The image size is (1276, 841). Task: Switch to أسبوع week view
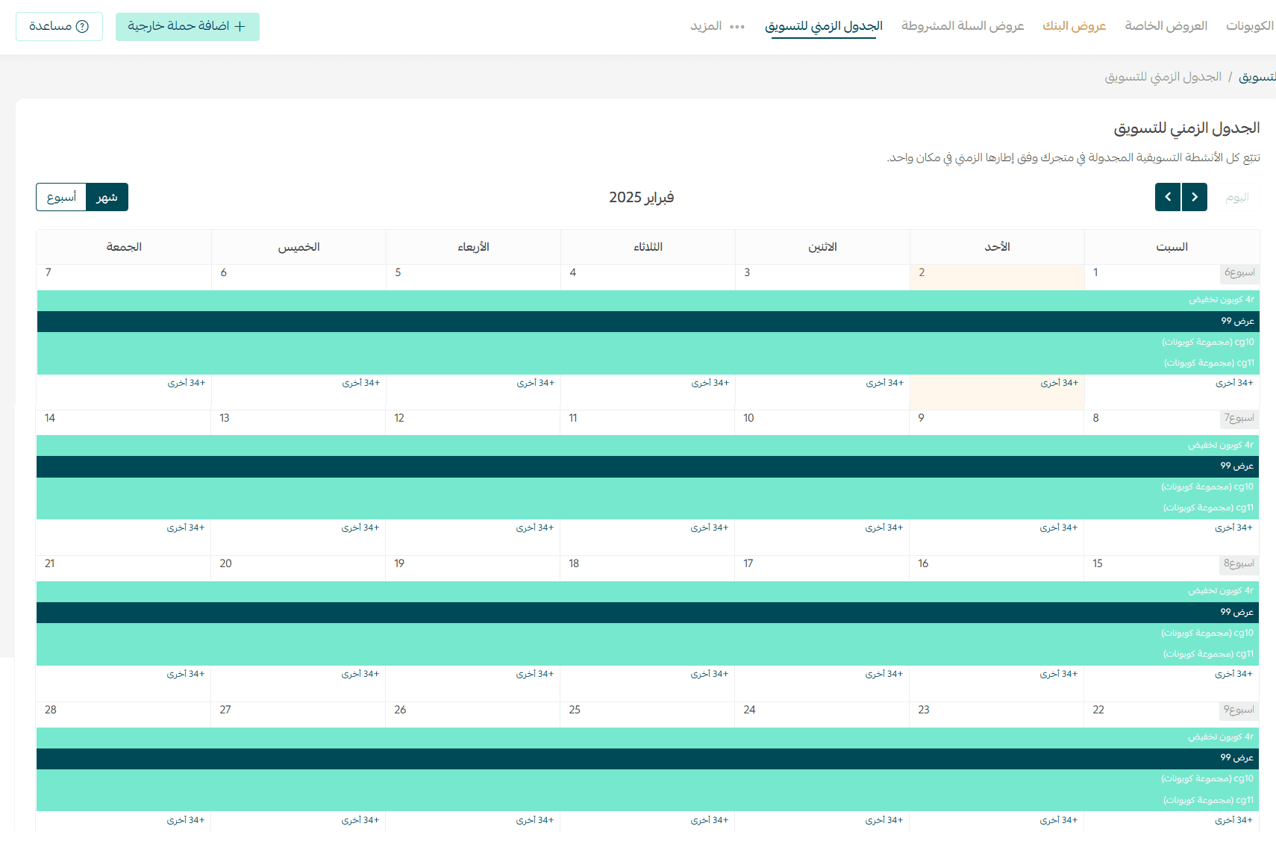pyautogui.click(x=61, y=197)
